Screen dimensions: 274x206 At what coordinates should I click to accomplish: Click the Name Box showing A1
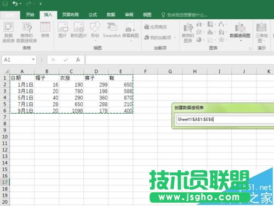(x=16, y=60)
